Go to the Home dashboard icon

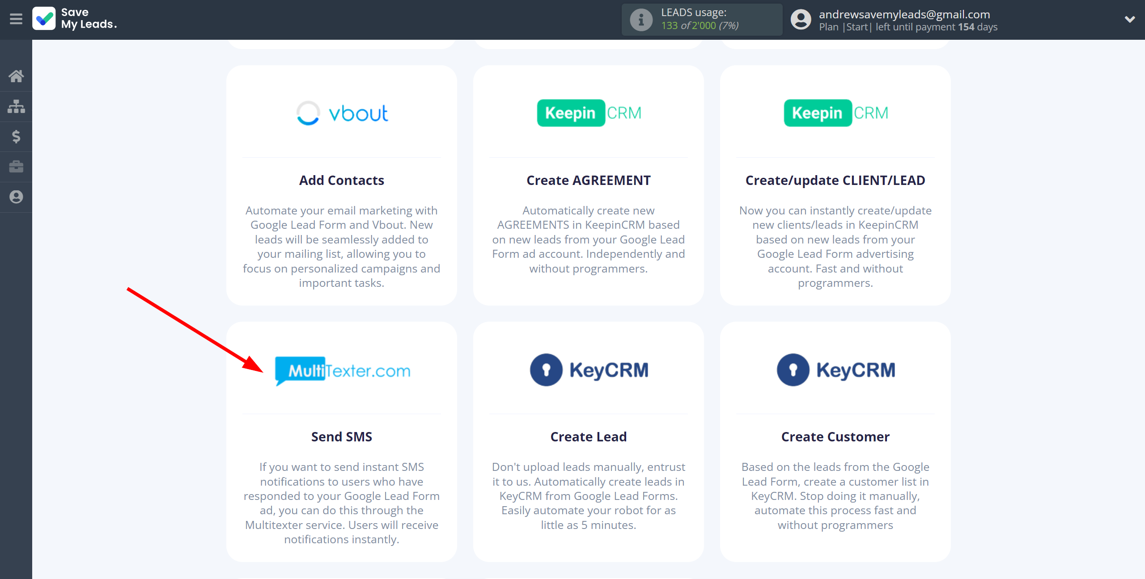coord(16,76)
